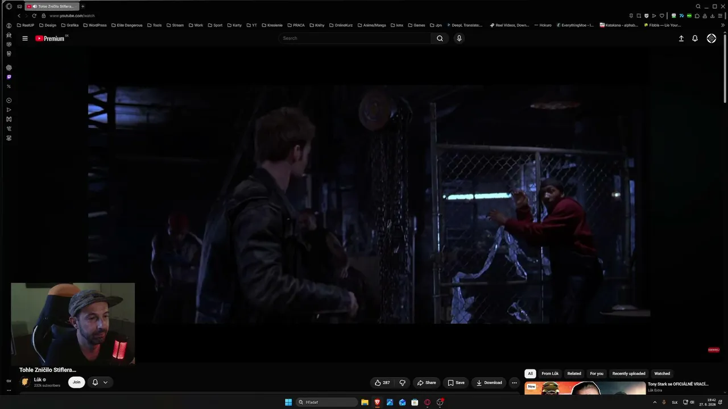The image size is (728, 409).
Task: Open the Katakana alphabet bookmark
Action: click(x=619, y=26)
